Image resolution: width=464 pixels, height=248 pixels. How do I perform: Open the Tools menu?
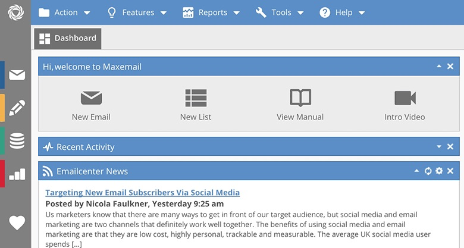(x=280, y=12)
